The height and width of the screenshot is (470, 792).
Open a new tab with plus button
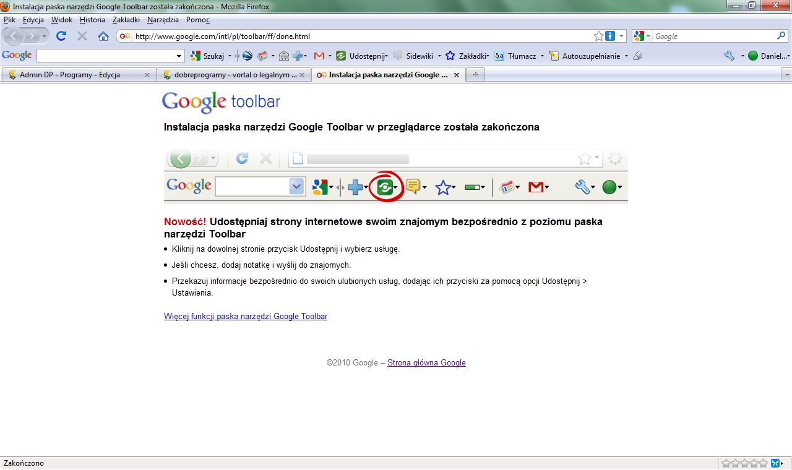[x=476, y=75]
